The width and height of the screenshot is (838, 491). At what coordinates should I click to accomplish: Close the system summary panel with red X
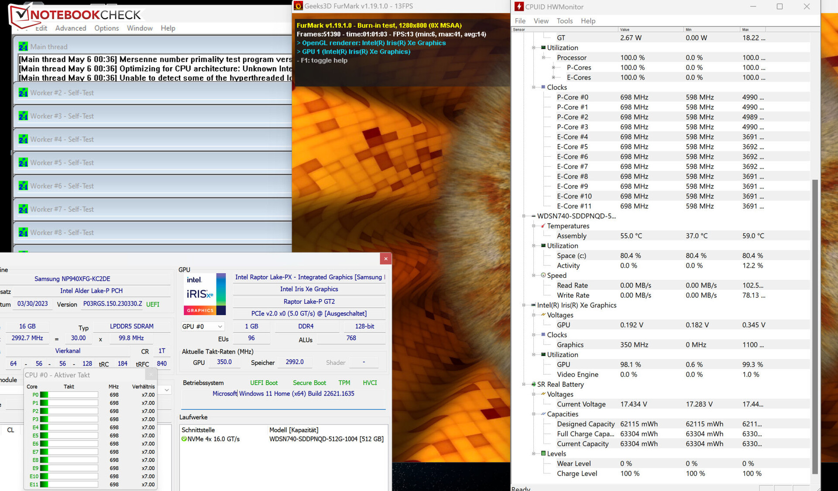click(x=385, y=259)
